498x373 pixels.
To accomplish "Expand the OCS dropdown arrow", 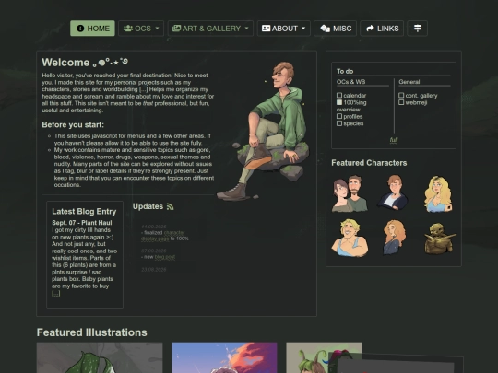I will pos(157,29).
